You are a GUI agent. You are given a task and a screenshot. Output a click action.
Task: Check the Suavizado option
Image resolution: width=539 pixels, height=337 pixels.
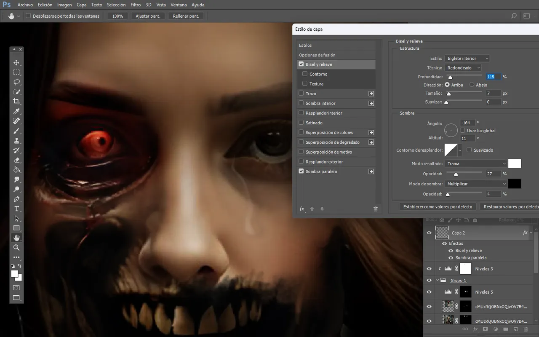(469, 150)
